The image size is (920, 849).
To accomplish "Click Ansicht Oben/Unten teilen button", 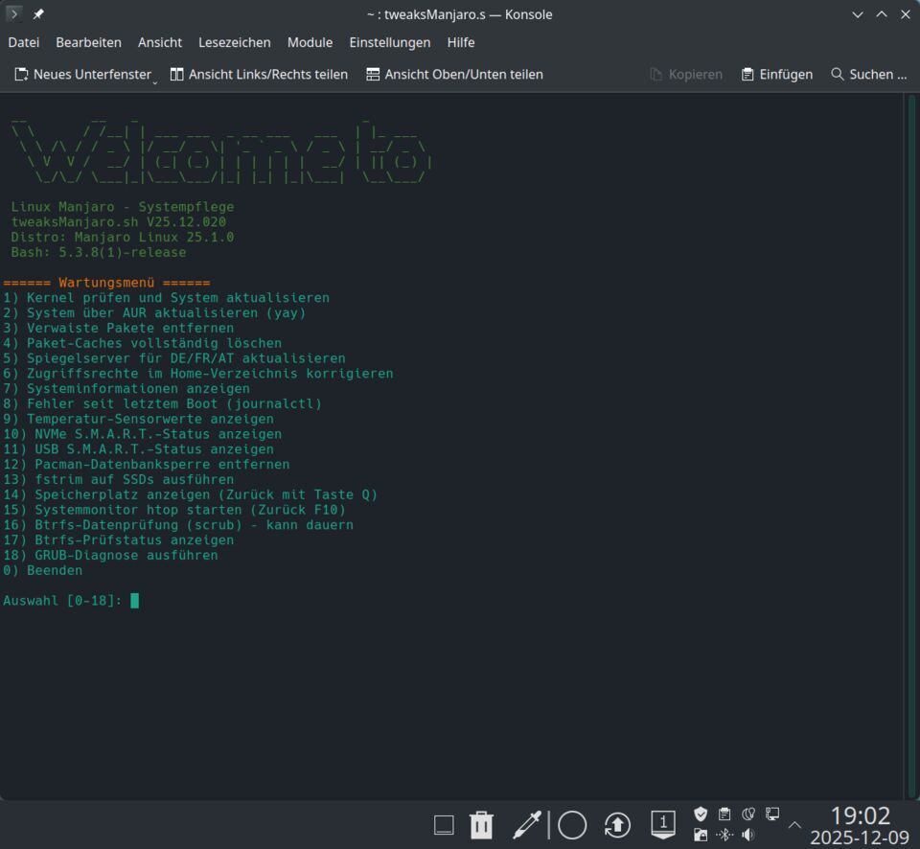I will click(454, 74).
